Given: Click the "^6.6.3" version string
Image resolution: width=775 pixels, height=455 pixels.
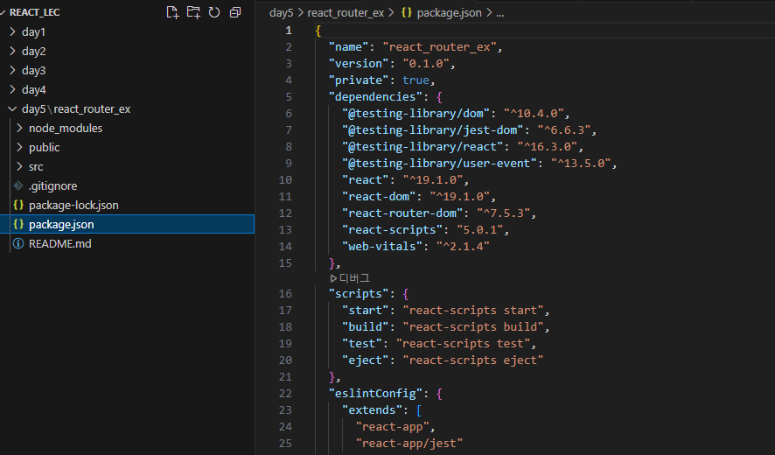Looking at the screenshot, I should pyautogui.click(x=564, y=130).
